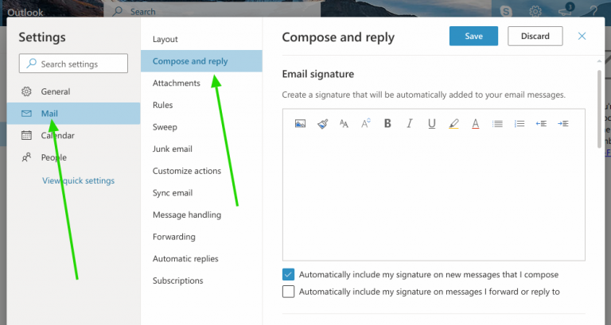Open the notifications icon with badge 3
The width and height of the screenshot is (611, 325).
coord(566,10)
